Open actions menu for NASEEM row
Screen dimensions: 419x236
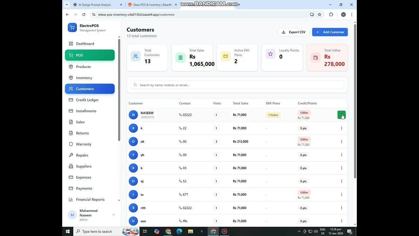pyautogui.click(x=341, y=115)
